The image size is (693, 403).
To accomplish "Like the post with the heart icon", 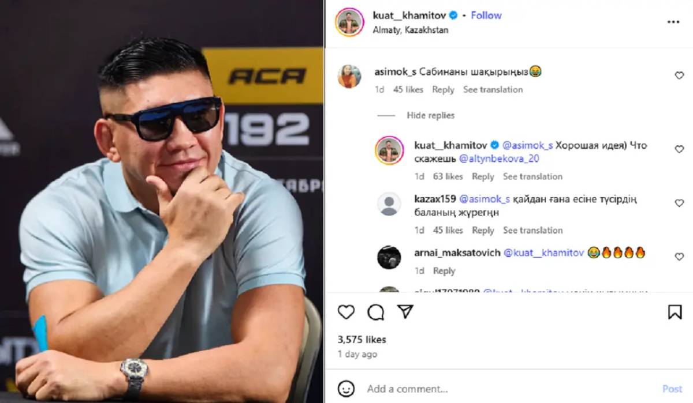I will [346, 312].
